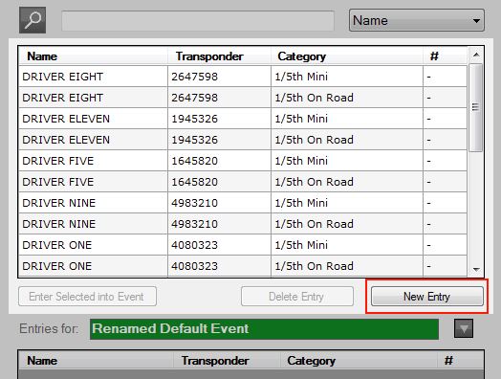Select DRIVER EIGHT 1/5th On Road name cell
This screenshot has width=501, height=379.
point(93,98)
